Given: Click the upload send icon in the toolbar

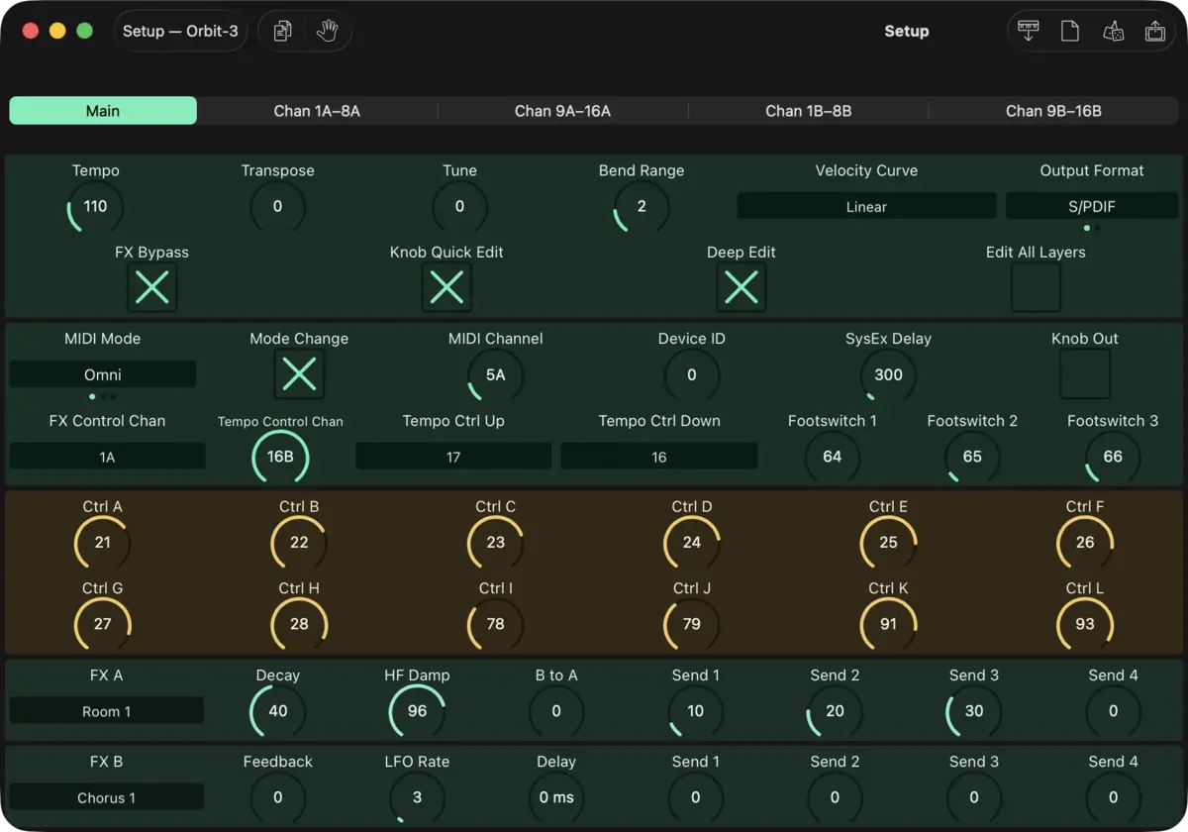Looking at the screenshot, I should [1155, 32].
